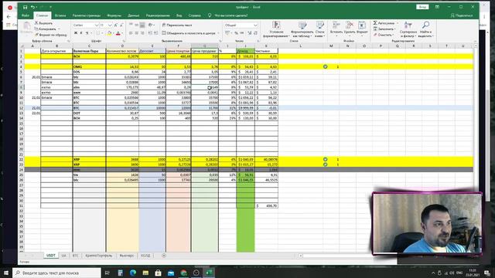Image resolution: width=495 pixels, height=278 pixels.
Task: Open the Формулы ribbon tab
Action: point(114,15)
